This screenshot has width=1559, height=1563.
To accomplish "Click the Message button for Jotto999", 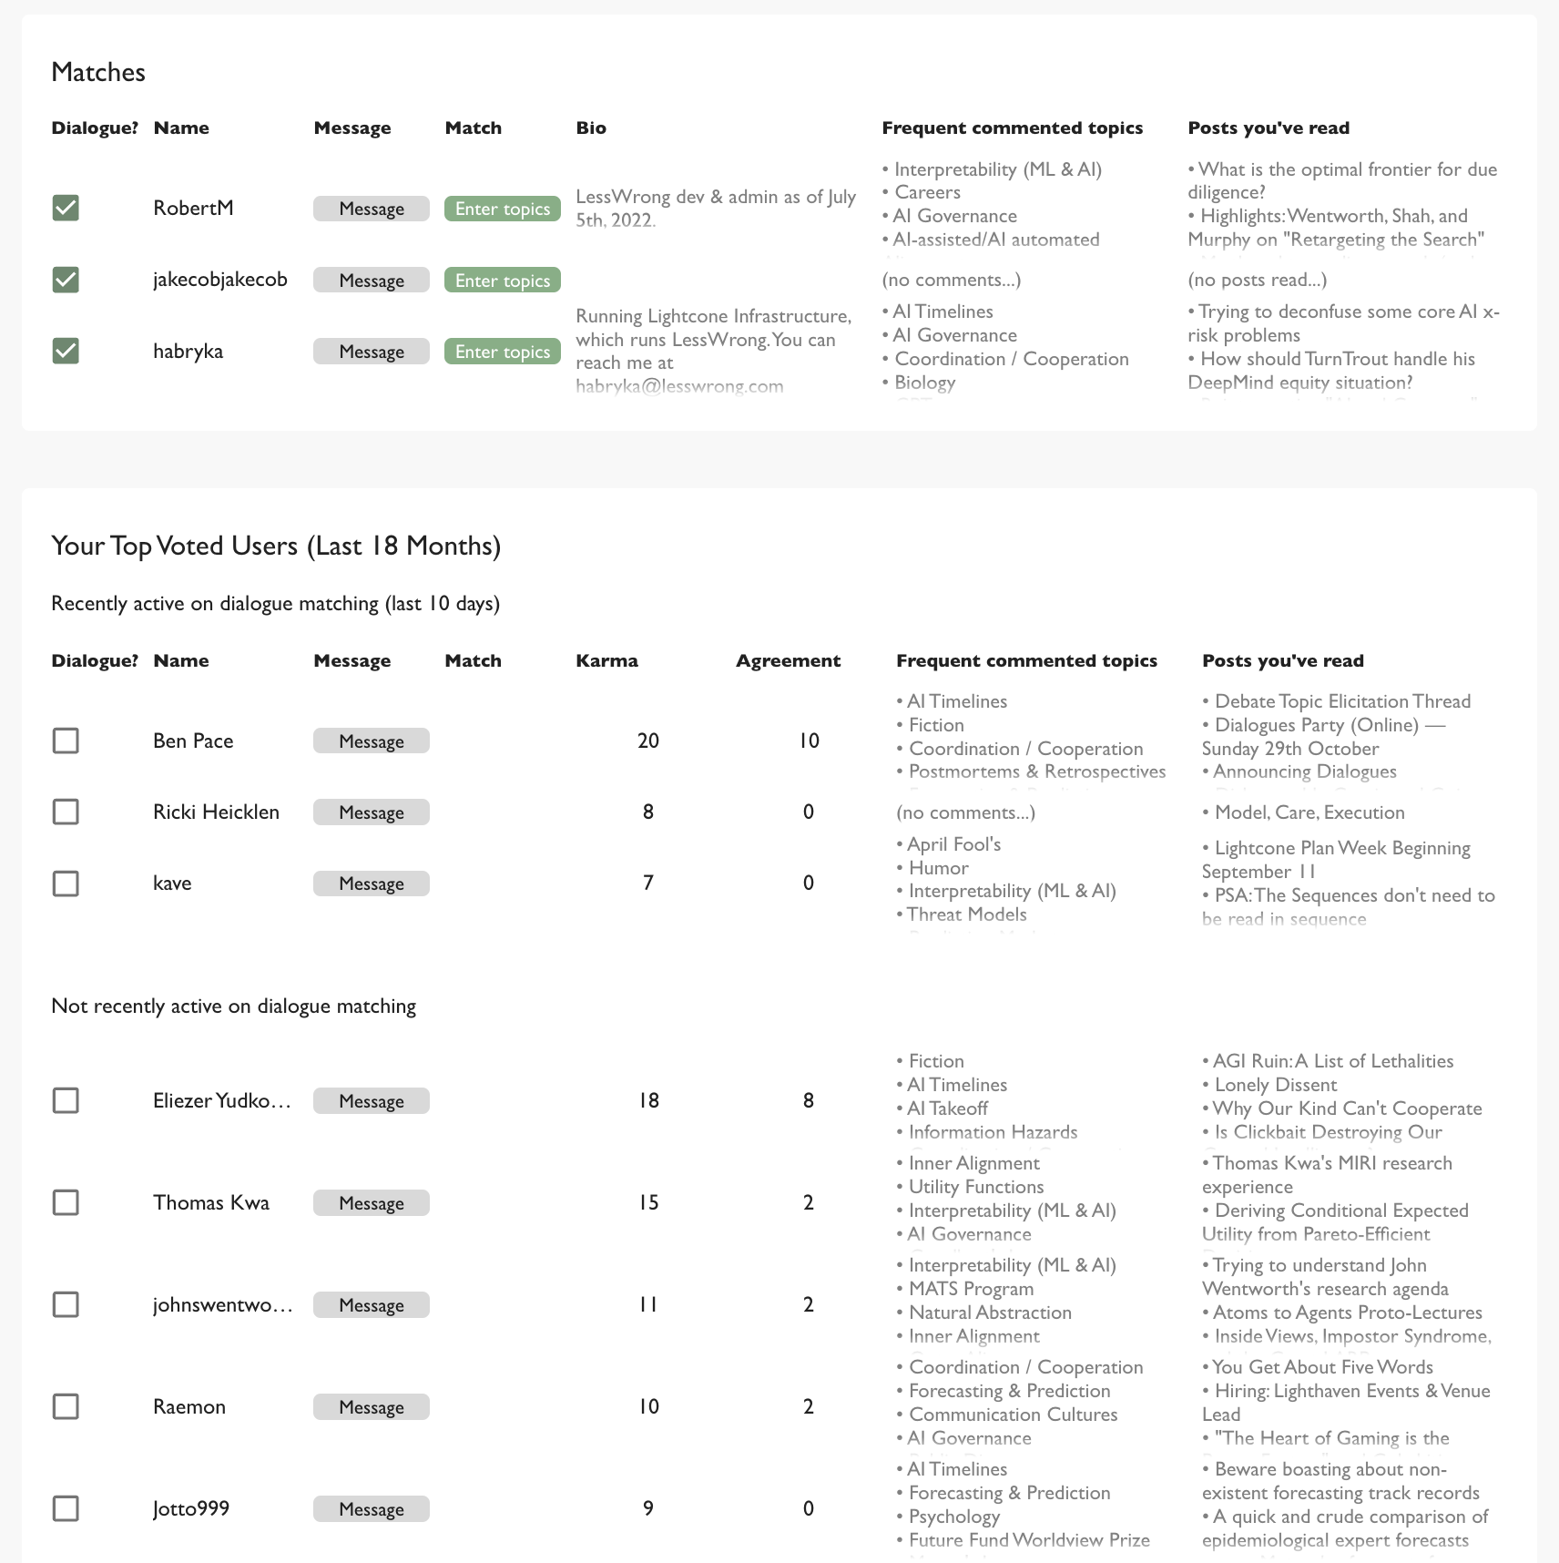I will 371,1508.
